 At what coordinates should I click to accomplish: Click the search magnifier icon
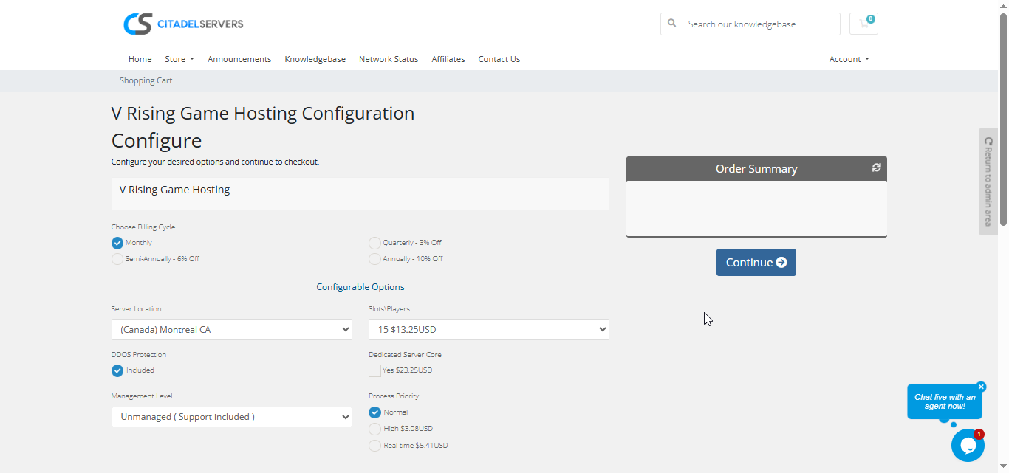pyautogui.click(x=672, y=24)
